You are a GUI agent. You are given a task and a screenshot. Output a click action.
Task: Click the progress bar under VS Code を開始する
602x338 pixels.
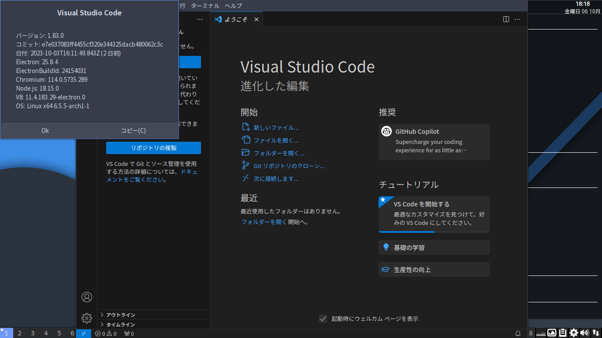[434, 232]
